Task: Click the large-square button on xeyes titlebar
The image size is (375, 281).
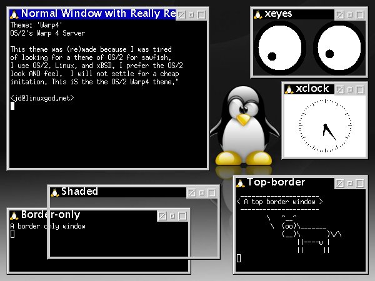Action: 360,15
